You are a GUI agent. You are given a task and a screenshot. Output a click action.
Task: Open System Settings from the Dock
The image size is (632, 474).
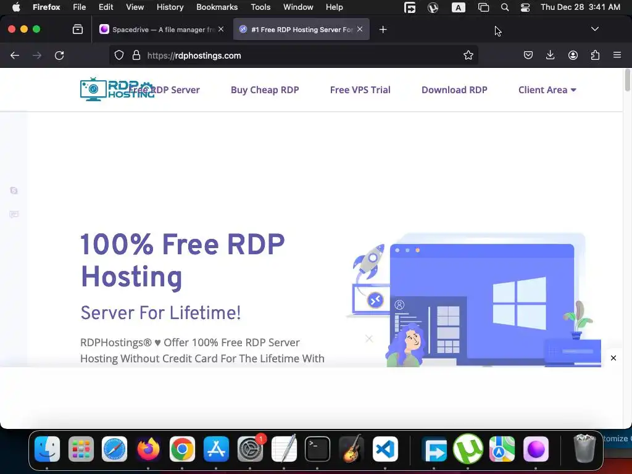[251, 449]
